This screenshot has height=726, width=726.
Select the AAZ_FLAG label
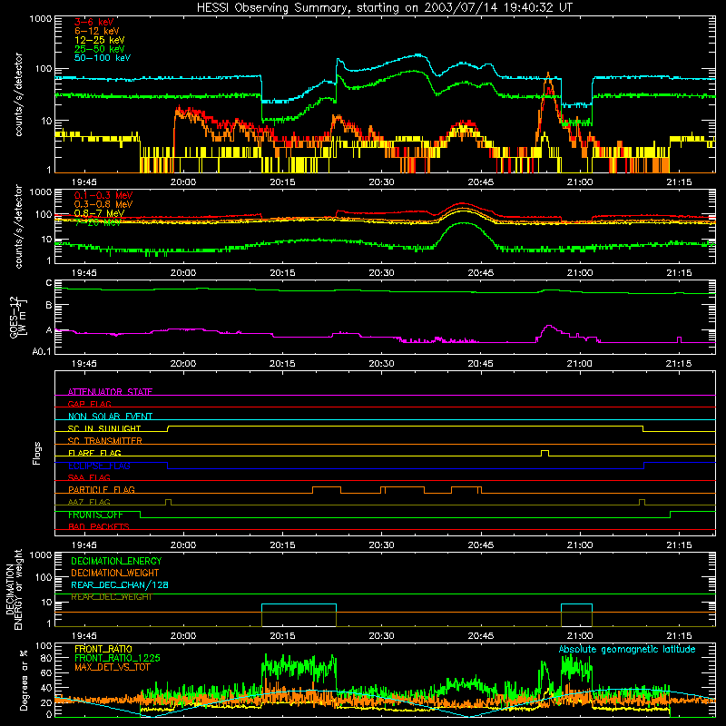point(89,502)
